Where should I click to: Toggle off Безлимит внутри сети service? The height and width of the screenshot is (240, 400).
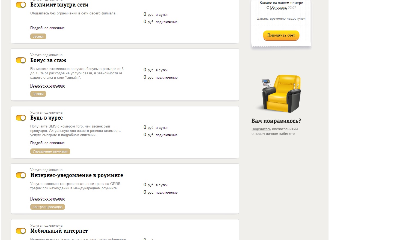pos(21,5)
